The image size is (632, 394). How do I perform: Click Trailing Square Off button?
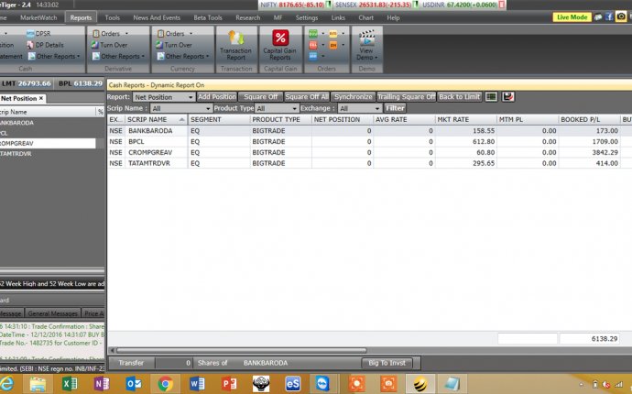407,97
